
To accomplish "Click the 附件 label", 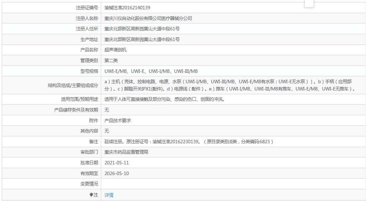I will point(94,121).
